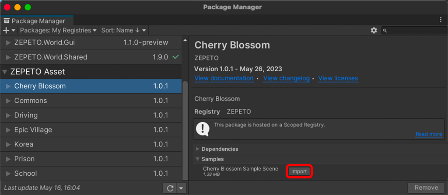Click the scoped registry exclamation icon

[x=203, y=129]
